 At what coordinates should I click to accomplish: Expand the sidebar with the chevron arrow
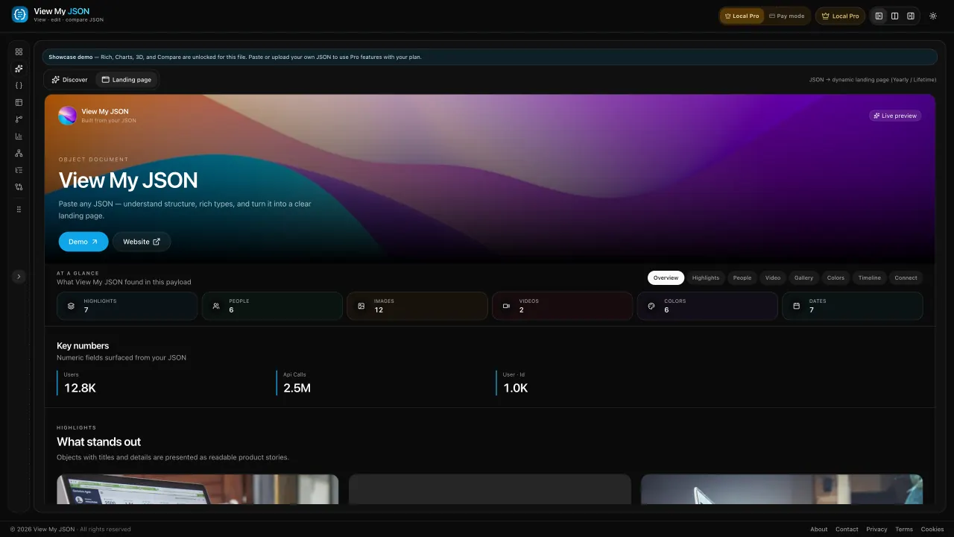click(19, 277)
